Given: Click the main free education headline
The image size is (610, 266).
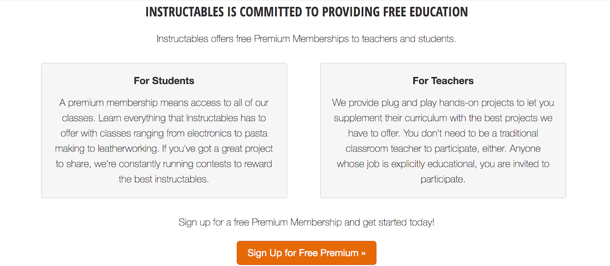Looking at the screenshot, I should (x=307, y=12).
